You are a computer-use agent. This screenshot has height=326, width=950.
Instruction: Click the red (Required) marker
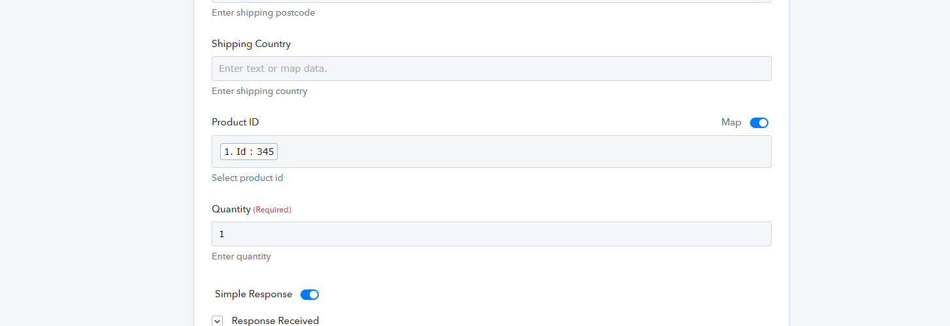(272, 210)
